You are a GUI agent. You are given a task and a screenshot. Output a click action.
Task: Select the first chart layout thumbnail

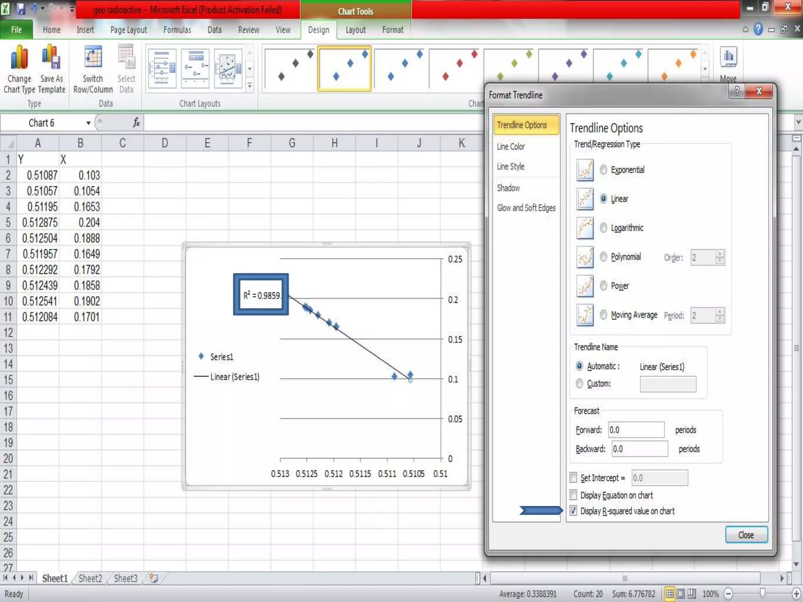tap(162, 69)
